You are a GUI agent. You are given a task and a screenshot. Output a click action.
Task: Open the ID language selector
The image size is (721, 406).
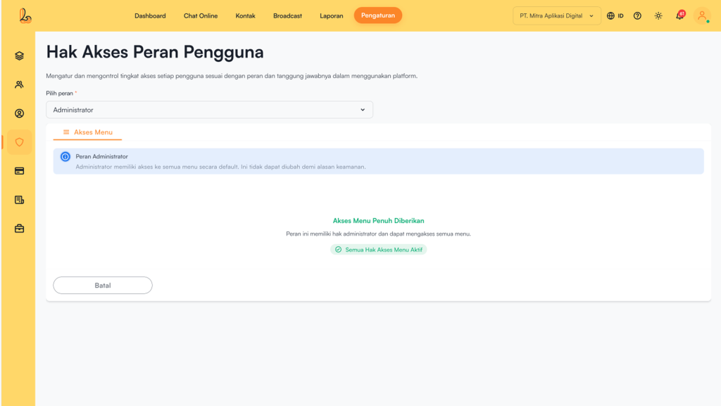[615, 15]
